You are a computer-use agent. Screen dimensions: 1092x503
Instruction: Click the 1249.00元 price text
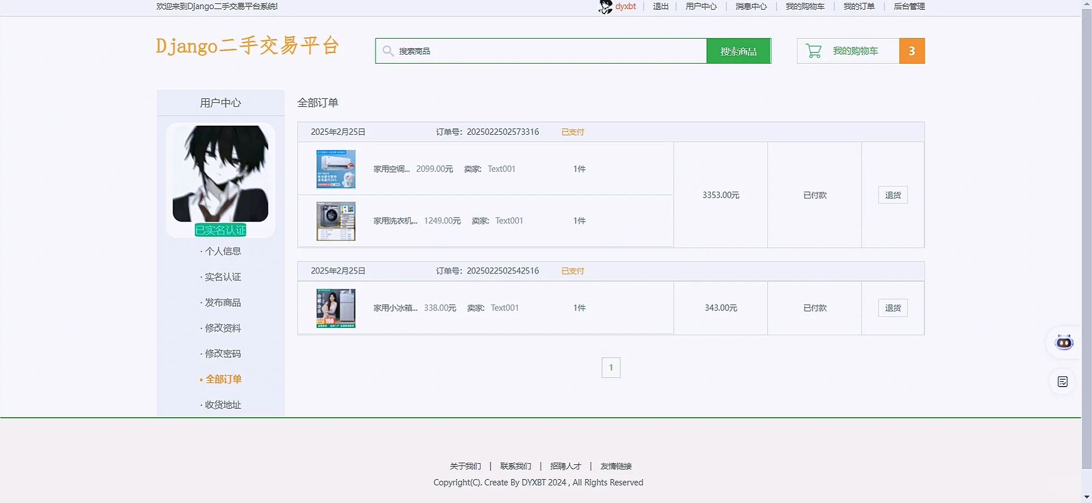coord(442,221)
